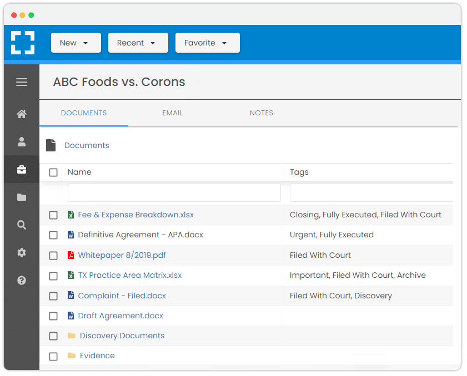This screenshot has width=467, height=376.
Task: Open the Recent dropdown menu
Action: [x=138, y=43]
